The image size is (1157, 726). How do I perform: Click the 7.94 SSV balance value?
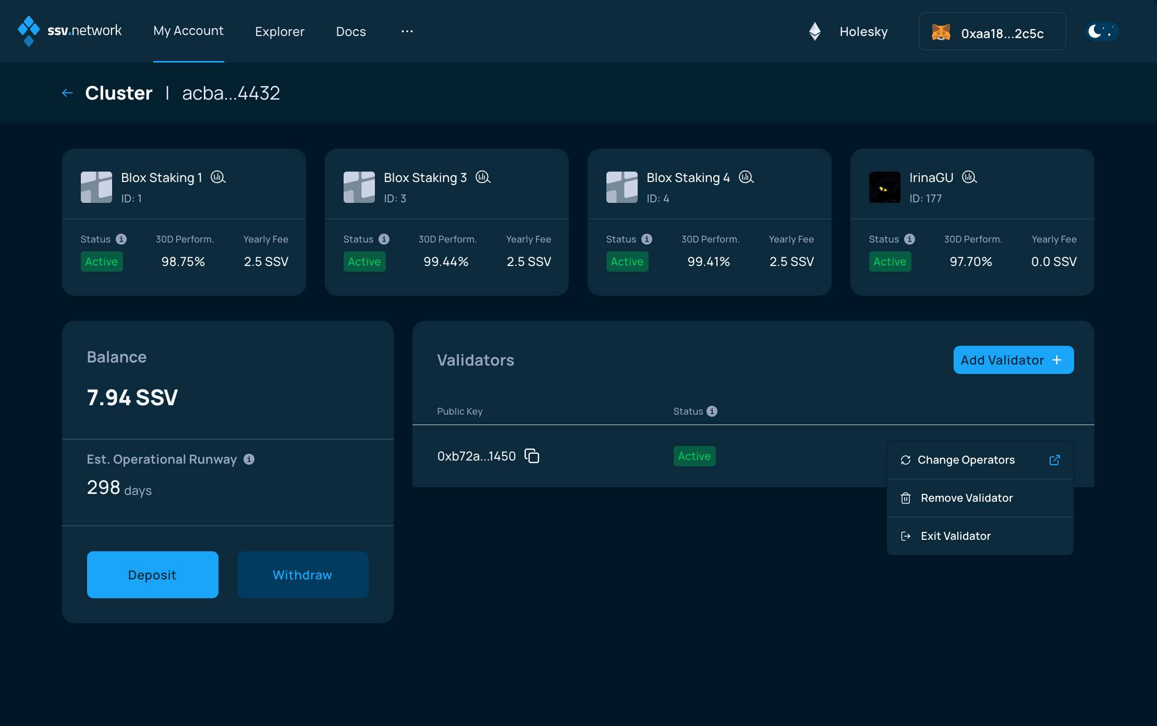(x=132, y=397)
